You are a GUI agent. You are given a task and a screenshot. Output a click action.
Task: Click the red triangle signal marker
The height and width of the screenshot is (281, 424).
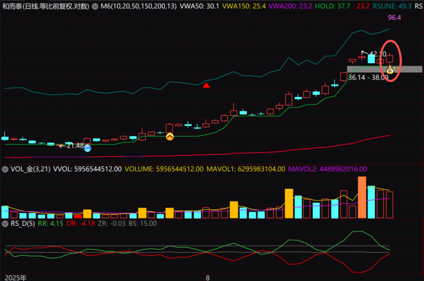click(207, 86)
